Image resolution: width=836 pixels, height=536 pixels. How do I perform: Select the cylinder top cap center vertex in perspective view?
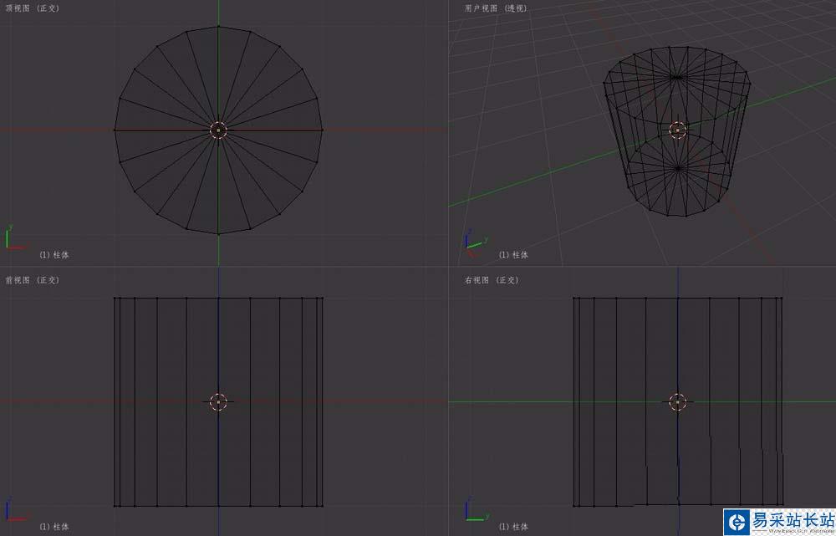pyautogui.click(x=677, y=77)
